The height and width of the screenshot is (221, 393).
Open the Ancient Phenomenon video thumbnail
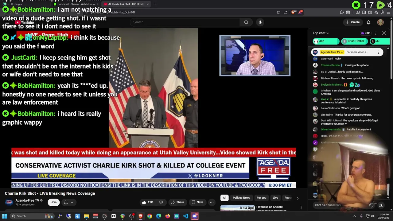237,208
